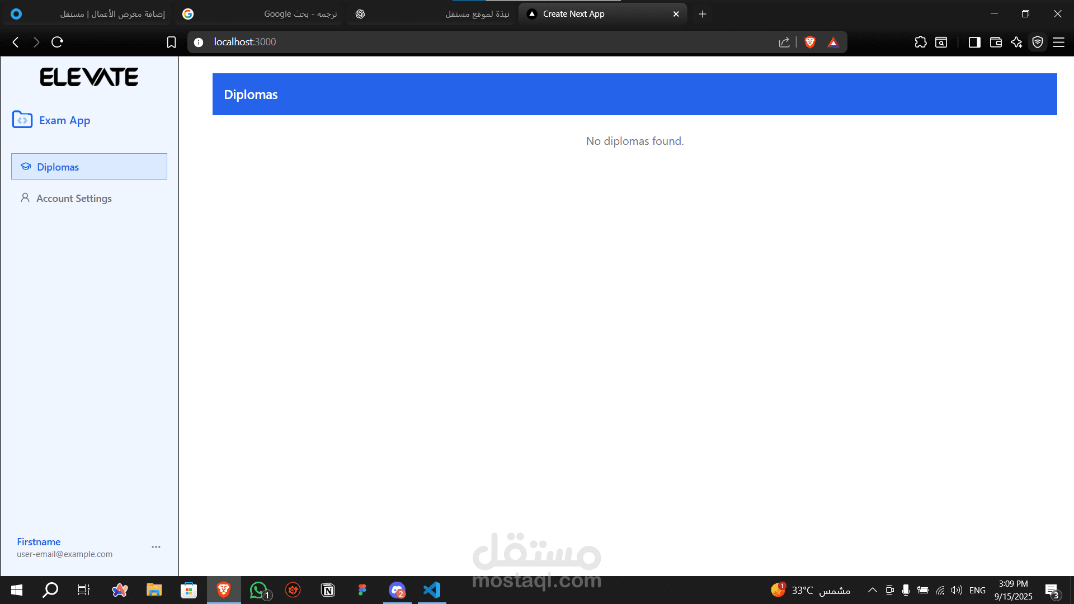Open the user options three-dots menu
Viewport: 1074px width, 604px height.
[156, 547]
